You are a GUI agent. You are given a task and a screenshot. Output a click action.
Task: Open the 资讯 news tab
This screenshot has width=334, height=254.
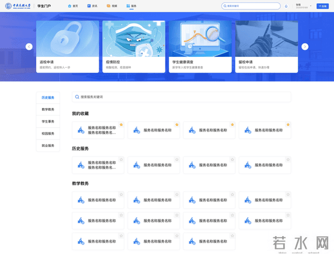[92, 6]
